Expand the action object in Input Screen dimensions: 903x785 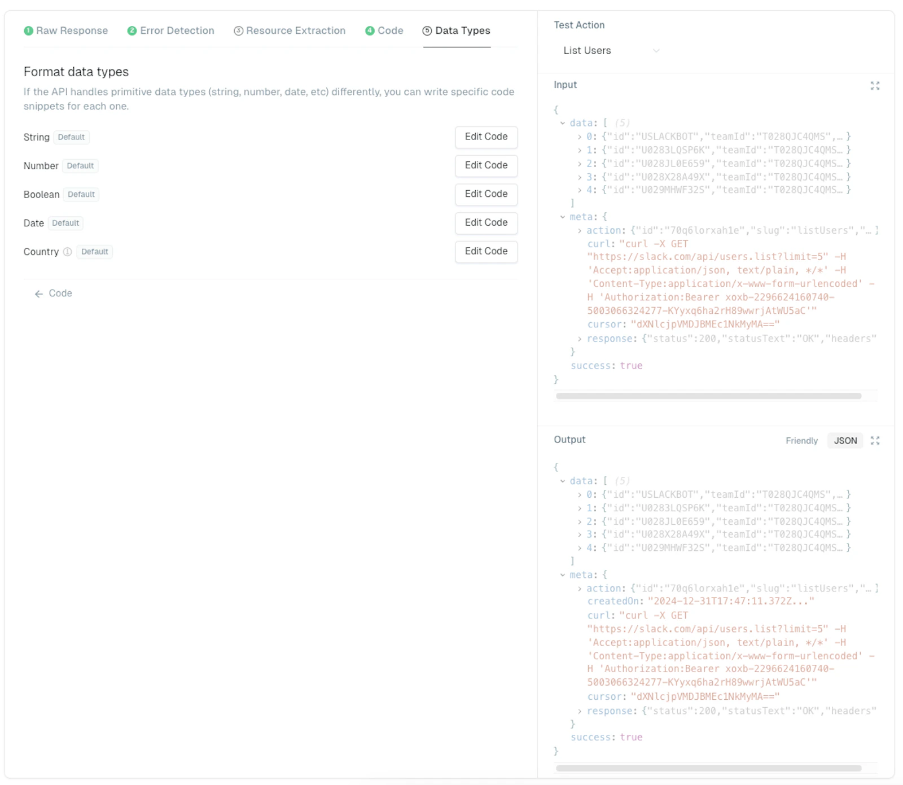pyautogui.click(x=580, y=230)
